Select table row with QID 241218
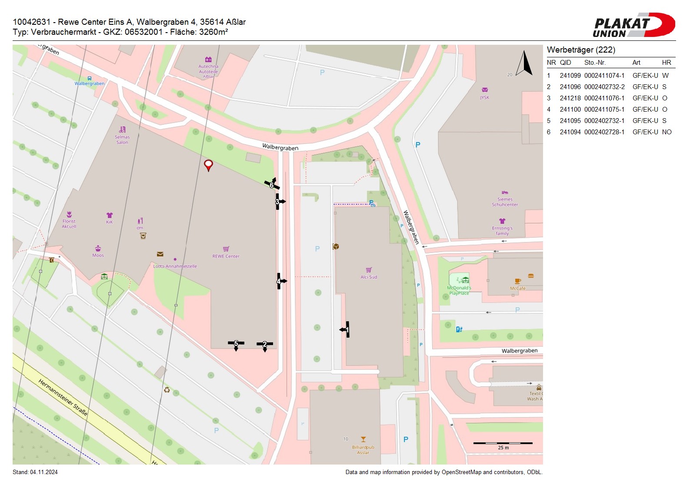690x488 pixels. pyautogui.click(x=609, y=98)
